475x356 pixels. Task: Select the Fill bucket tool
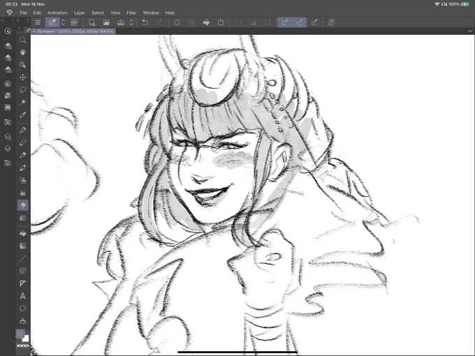click(23, 233)
